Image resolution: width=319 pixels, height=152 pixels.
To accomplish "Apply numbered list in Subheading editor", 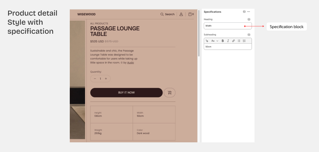I will [x=244, y=41].
